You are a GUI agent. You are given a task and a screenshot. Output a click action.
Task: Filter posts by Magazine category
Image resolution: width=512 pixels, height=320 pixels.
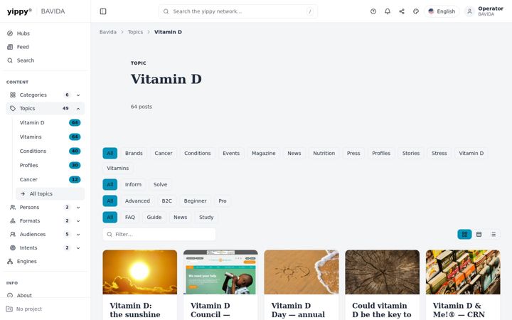click(264, 153)
